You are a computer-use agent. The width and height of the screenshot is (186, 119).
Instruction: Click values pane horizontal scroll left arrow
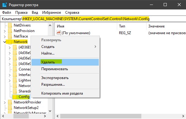(x=58, y=116)
